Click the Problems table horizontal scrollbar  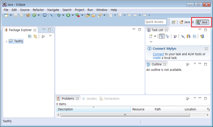click(125, 115)
